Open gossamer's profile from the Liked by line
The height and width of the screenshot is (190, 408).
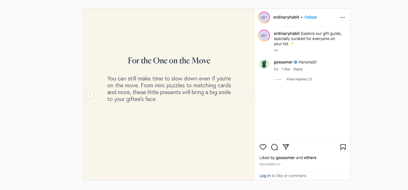285,158
